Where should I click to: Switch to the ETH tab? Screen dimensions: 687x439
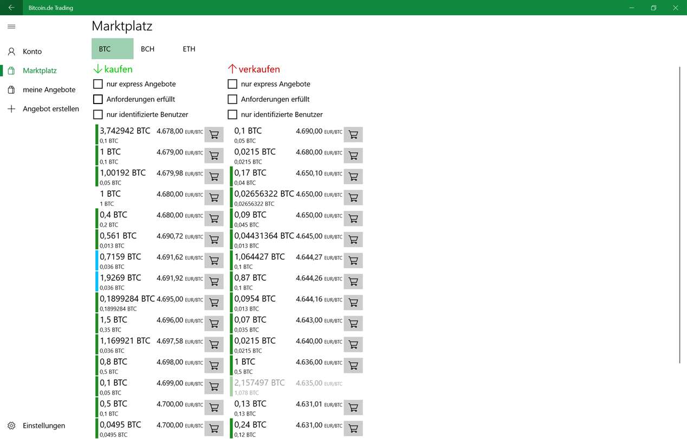pyautogui.click(x=189, y=49)
